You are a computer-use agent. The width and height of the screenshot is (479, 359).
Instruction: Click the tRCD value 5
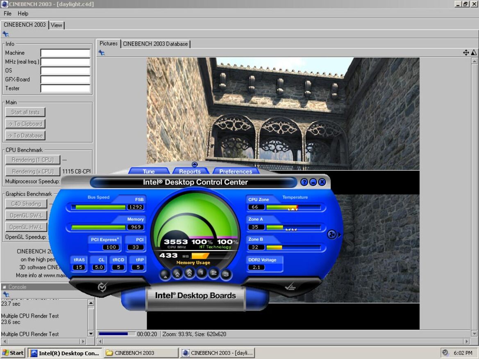click(x=118, y=267)
